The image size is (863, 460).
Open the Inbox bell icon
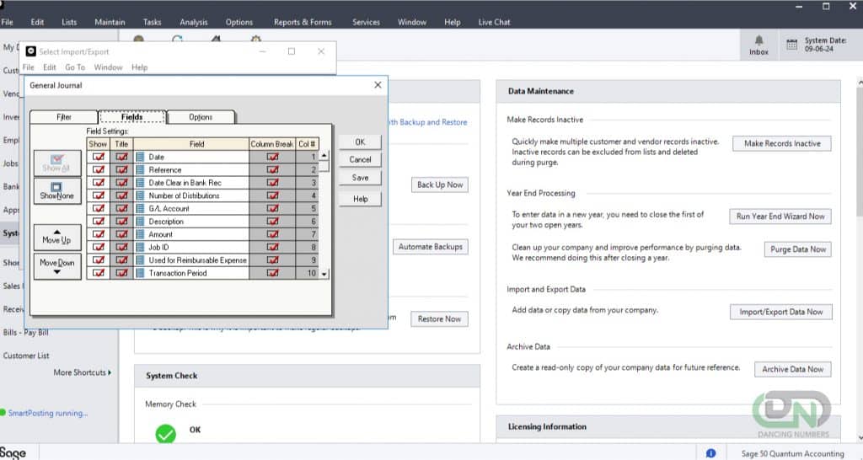click(x=758, y=40)
